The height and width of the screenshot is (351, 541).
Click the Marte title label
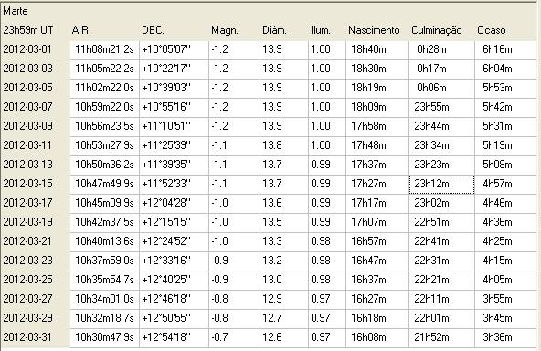coord(16,11)
